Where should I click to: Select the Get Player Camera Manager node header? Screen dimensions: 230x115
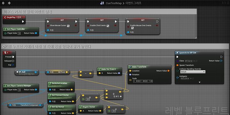point(21,86)
